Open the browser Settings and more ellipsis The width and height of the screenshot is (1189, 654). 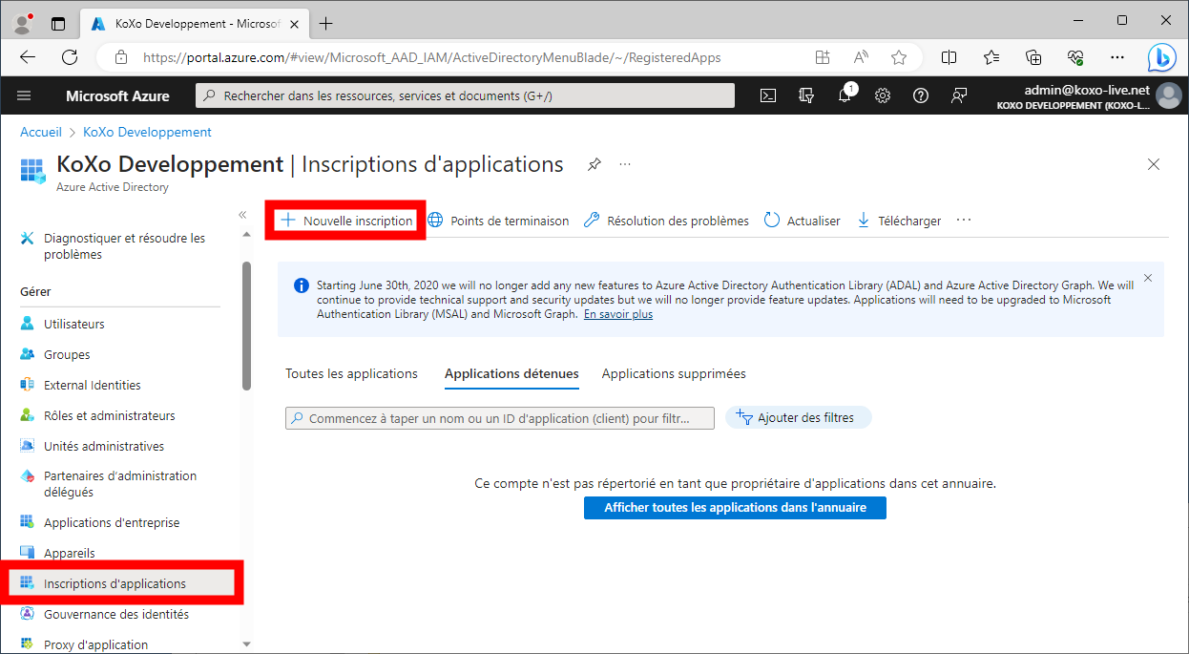point(1117,57)
